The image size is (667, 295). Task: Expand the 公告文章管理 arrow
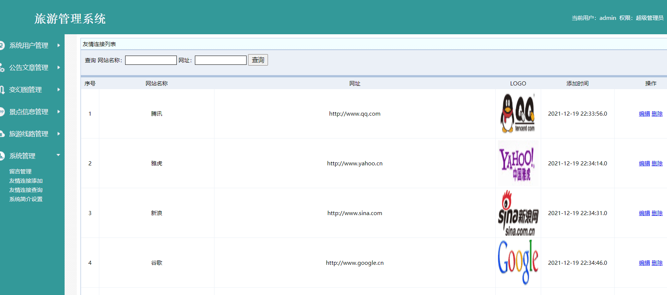pyautogui.click(x=59, y=67)
